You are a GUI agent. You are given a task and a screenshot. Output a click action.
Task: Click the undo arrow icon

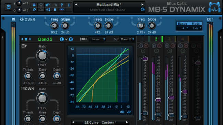click(x=48, y=5)
